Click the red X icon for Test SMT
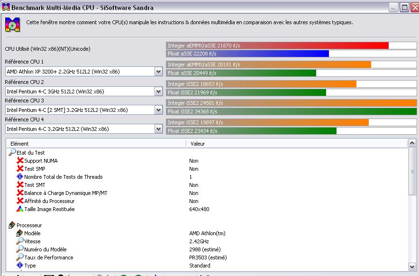 (20, 184)
